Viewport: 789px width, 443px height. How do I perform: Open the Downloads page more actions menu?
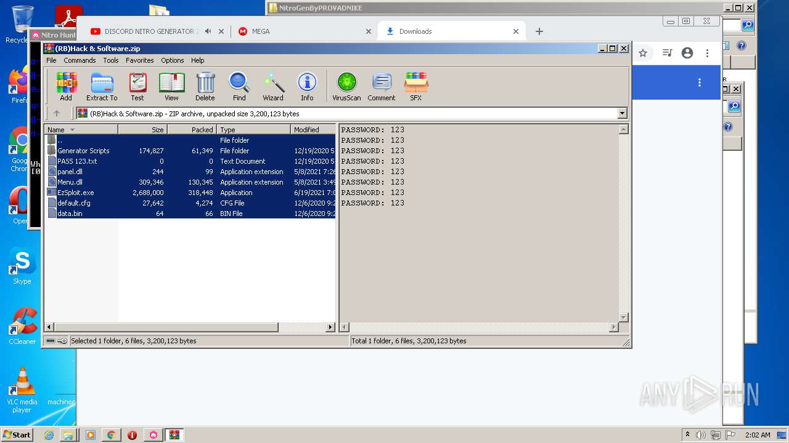coord(700,82)
